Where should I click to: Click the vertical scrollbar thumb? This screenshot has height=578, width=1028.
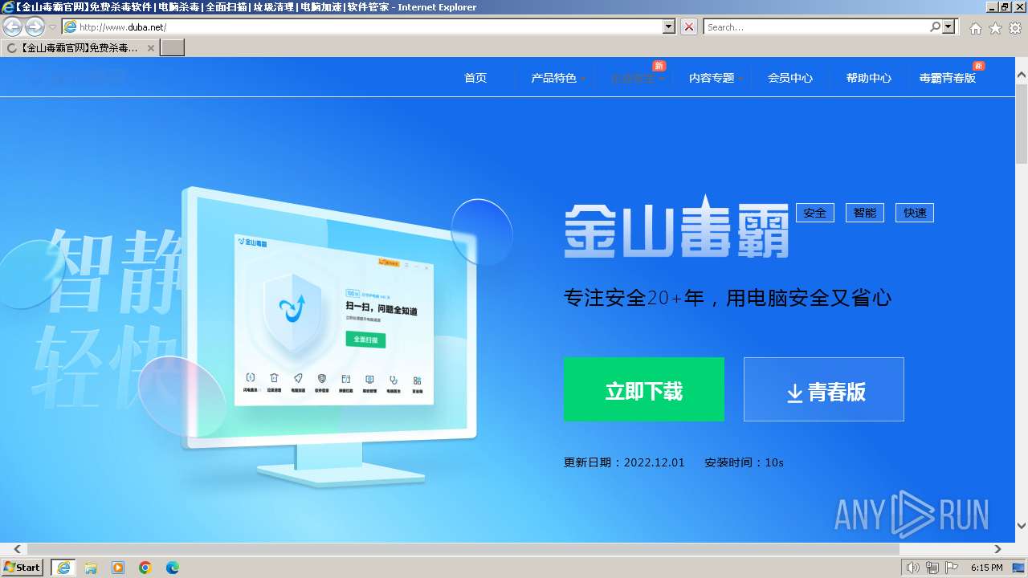(1022, 124)
